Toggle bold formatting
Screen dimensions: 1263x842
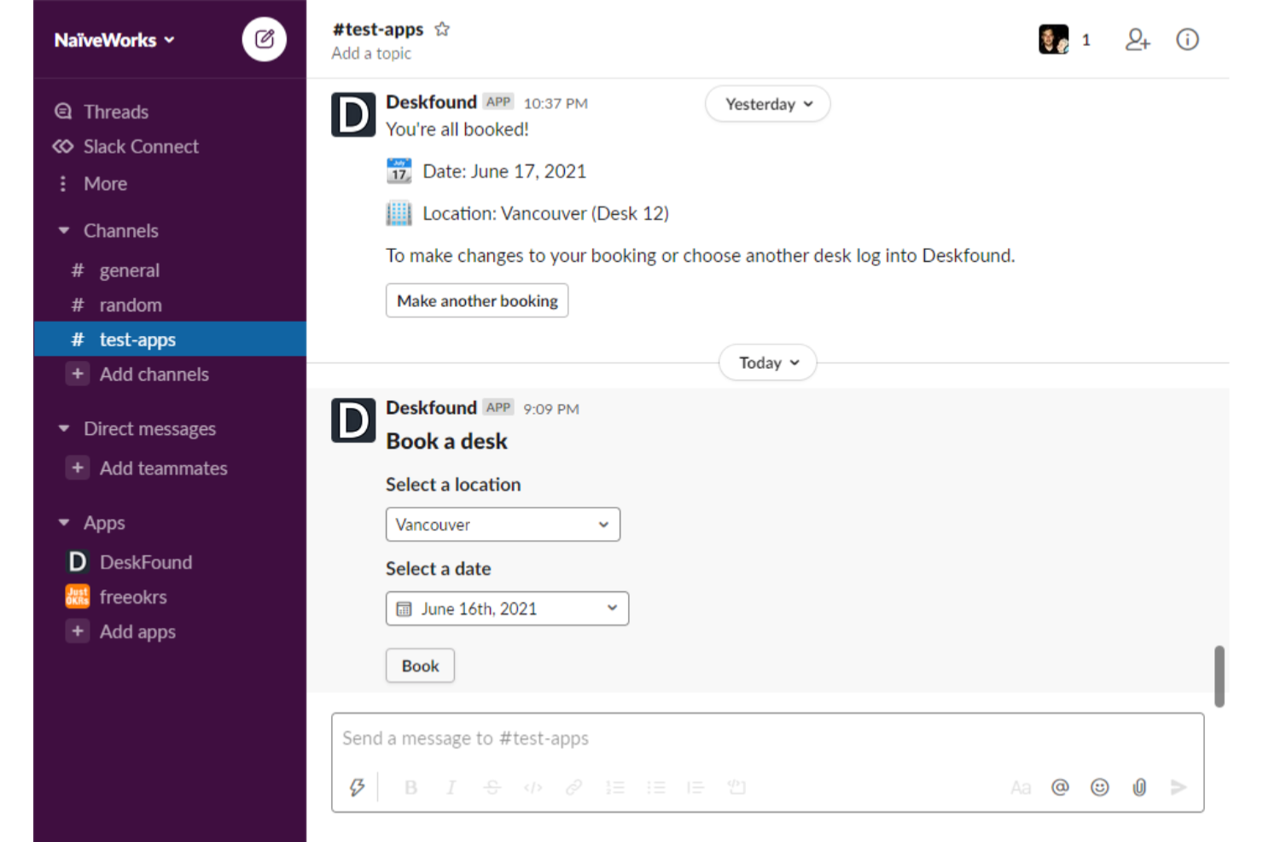(410, 787)
